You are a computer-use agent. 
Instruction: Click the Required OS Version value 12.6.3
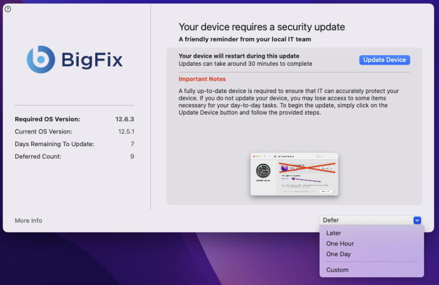click(125, 119)
